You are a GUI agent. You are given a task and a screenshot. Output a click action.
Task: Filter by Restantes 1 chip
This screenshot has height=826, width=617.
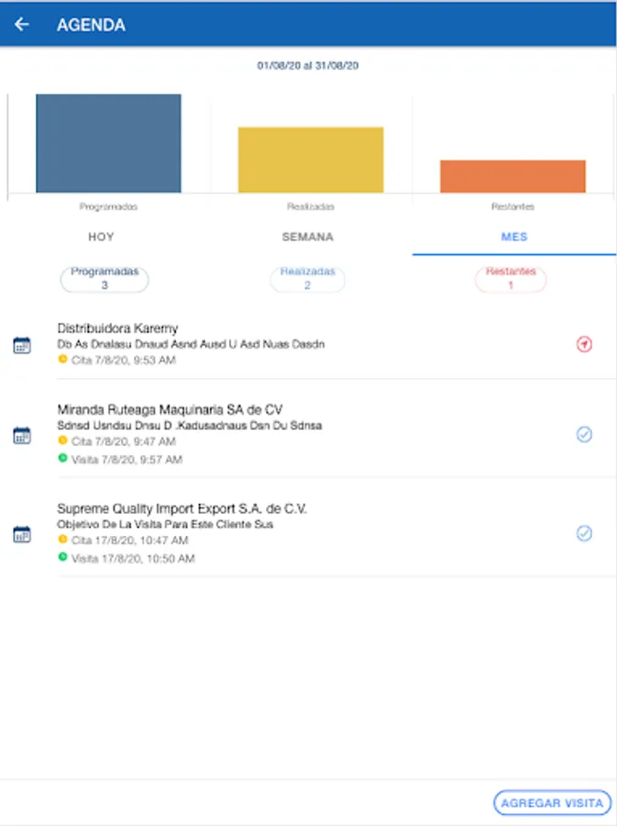[x=511, y=279]
